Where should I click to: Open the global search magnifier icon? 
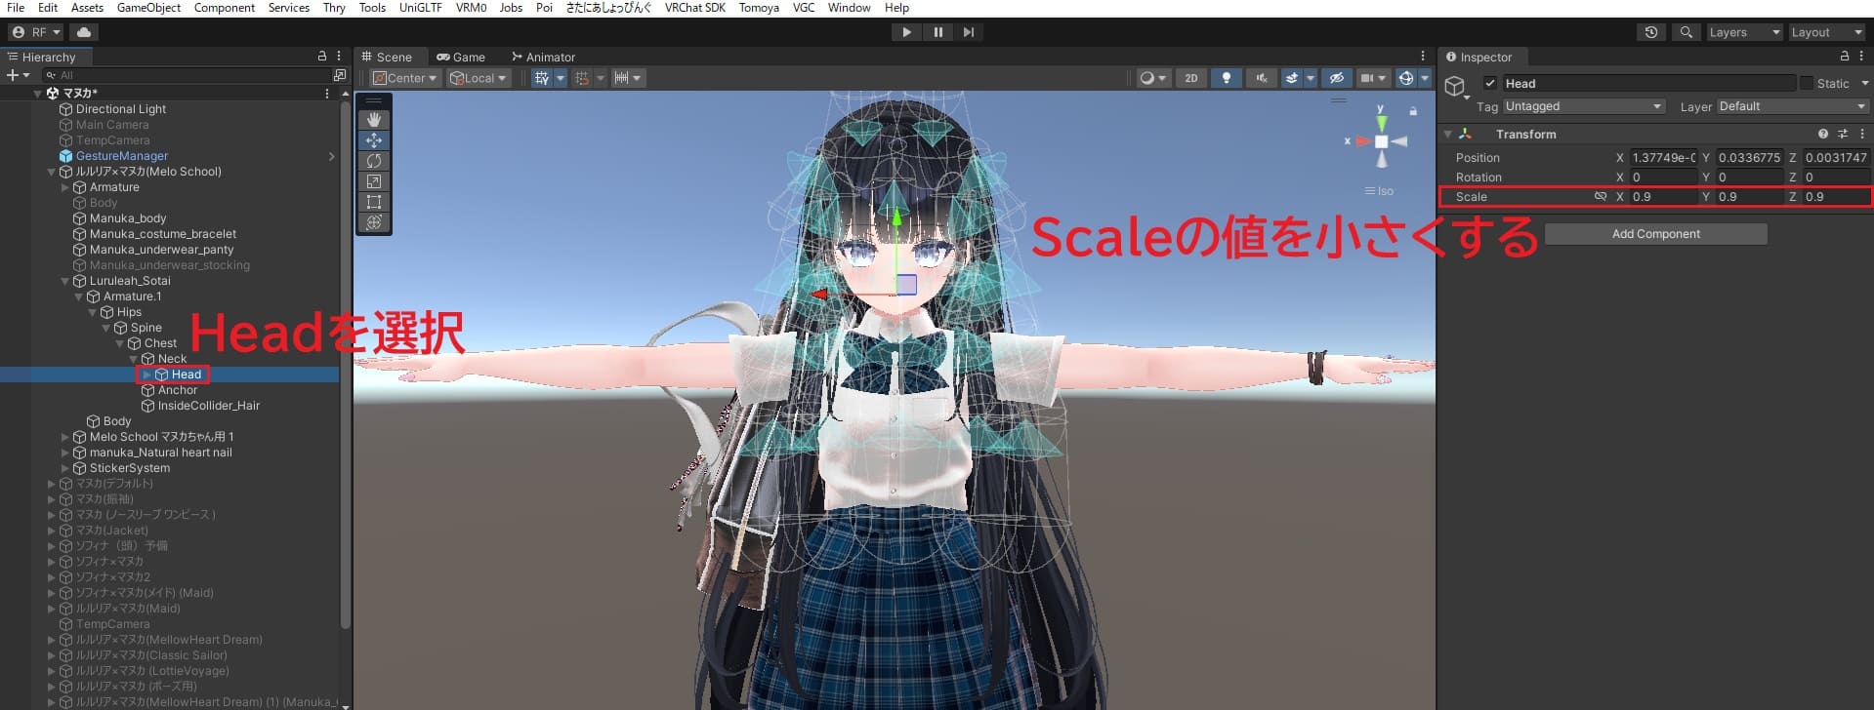click(x=1686, y=32)
